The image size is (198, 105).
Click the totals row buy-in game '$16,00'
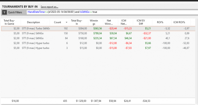tap(15, 101)
